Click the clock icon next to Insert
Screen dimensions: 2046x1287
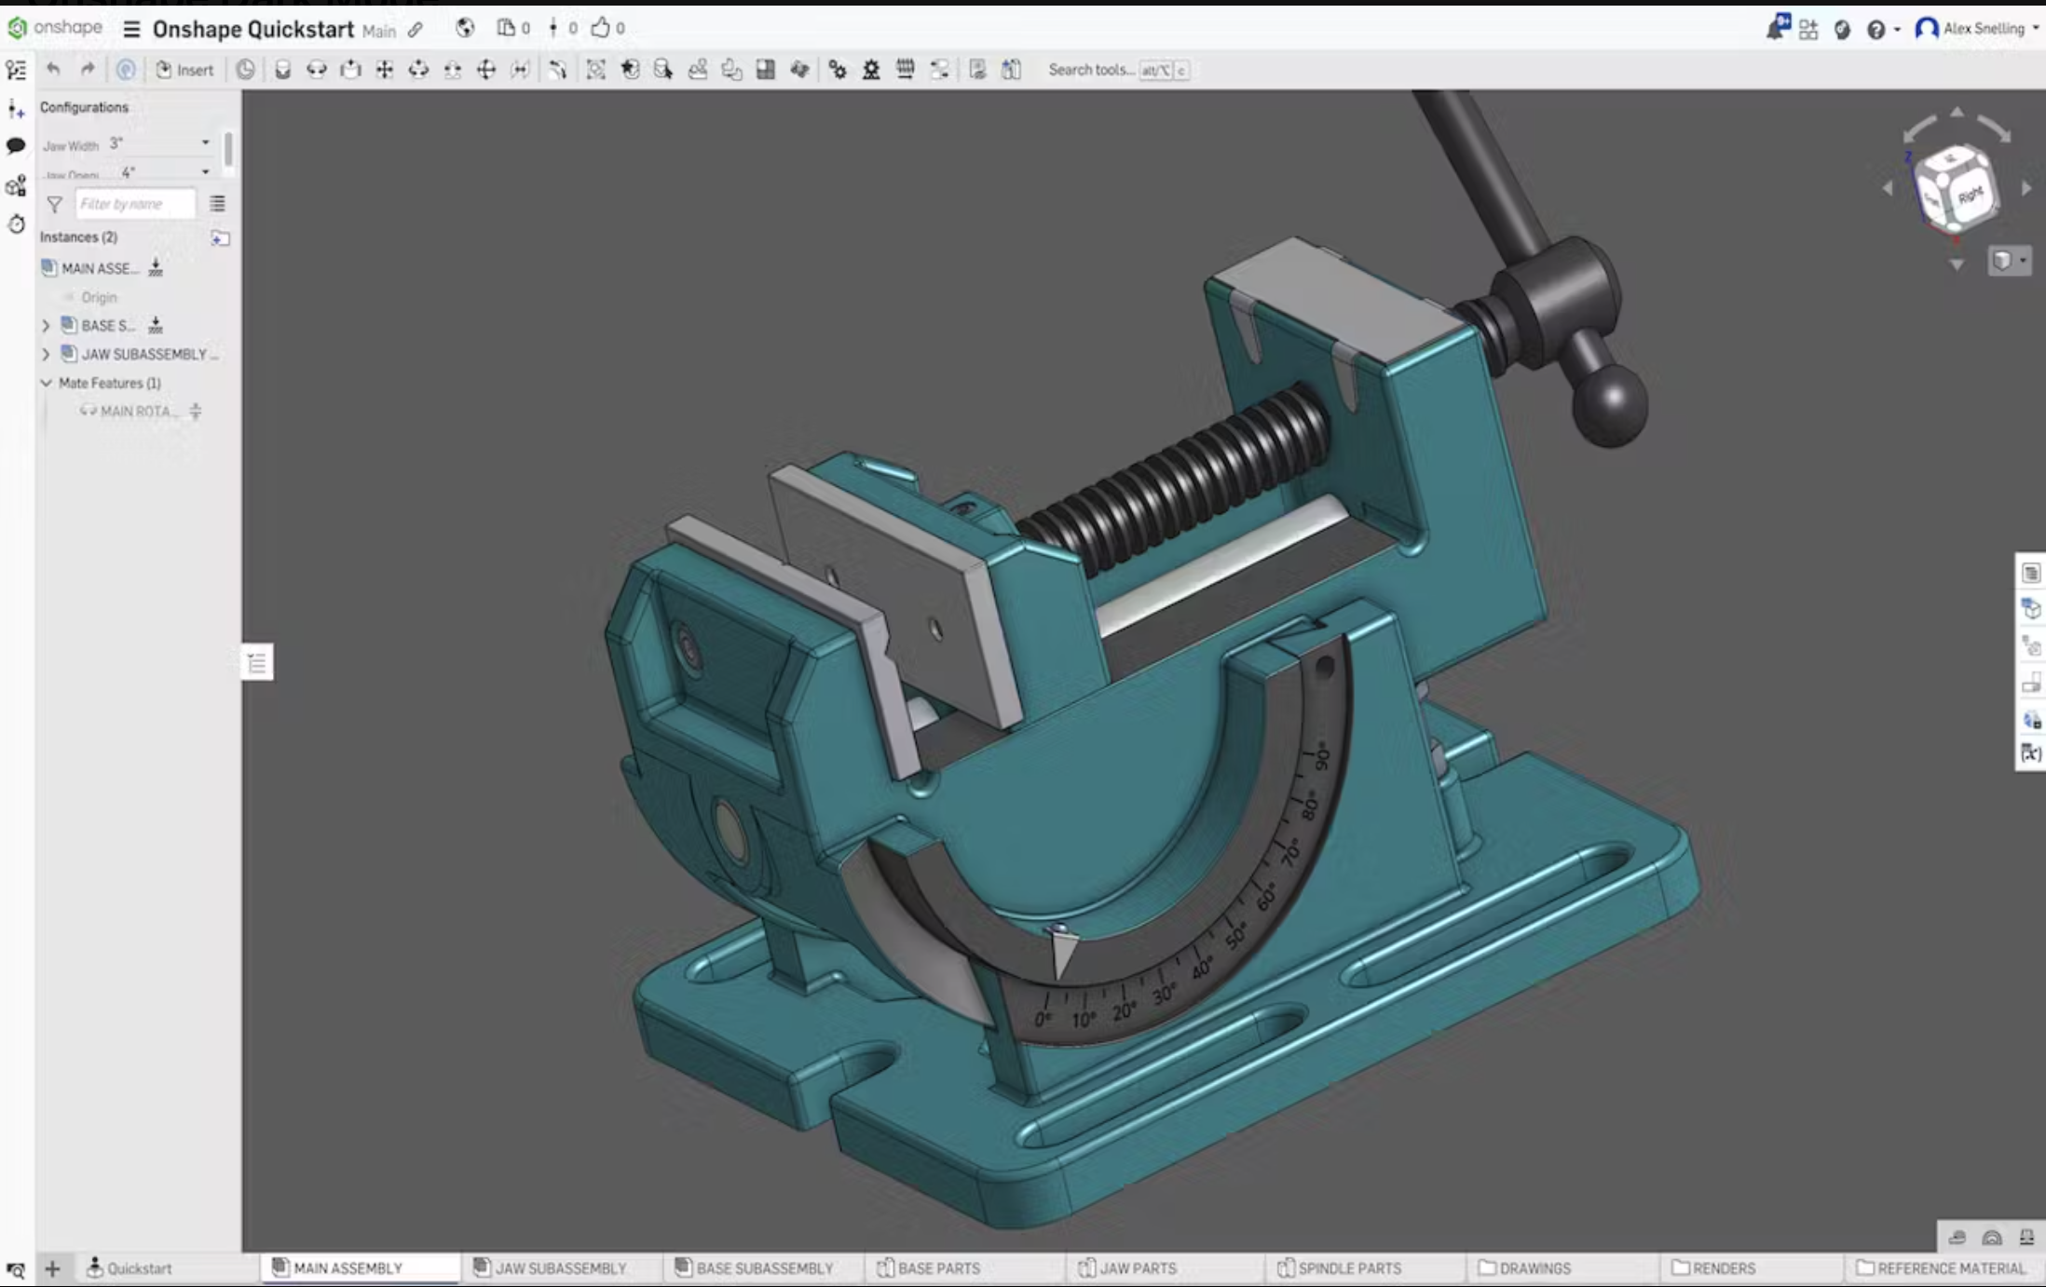(245, 70)
